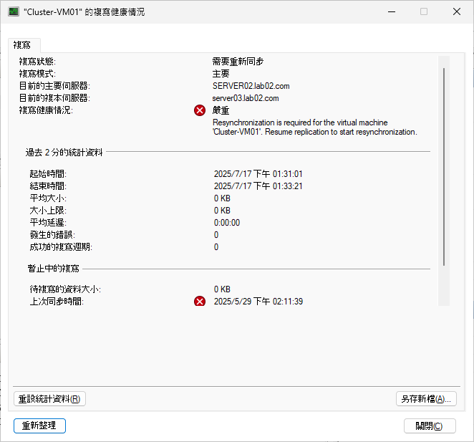The height and width of the screenshot is (442, 474).
Task: Click the 需要重新同步 replication state value
Action: (x=238, y=62)
